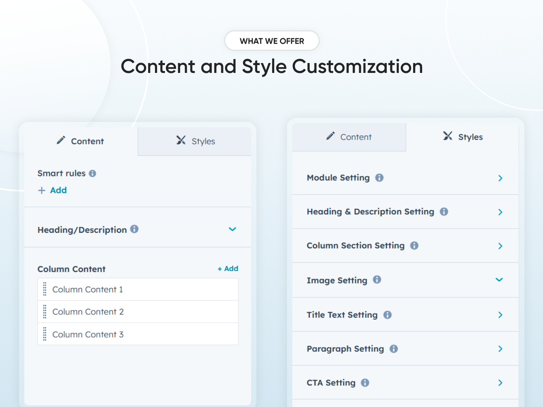
Task: Select the Column Content 2 item
Action: (138, 312)
